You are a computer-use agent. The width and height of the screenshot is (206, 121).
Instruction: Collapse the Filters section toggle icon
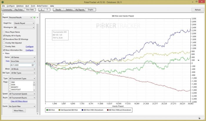[4, 53]
